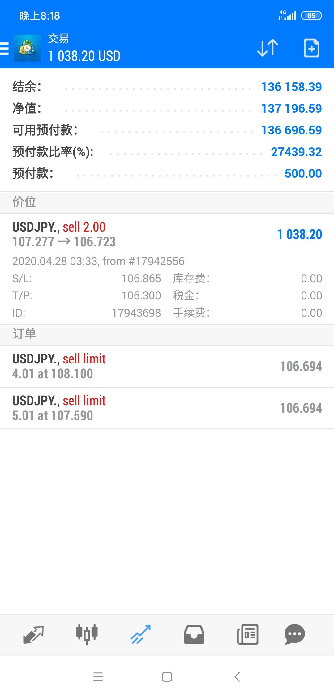The height and width of the screenshot is (696, 334).
Task: Open Android recent apps menu button
Action: point(98,677)
